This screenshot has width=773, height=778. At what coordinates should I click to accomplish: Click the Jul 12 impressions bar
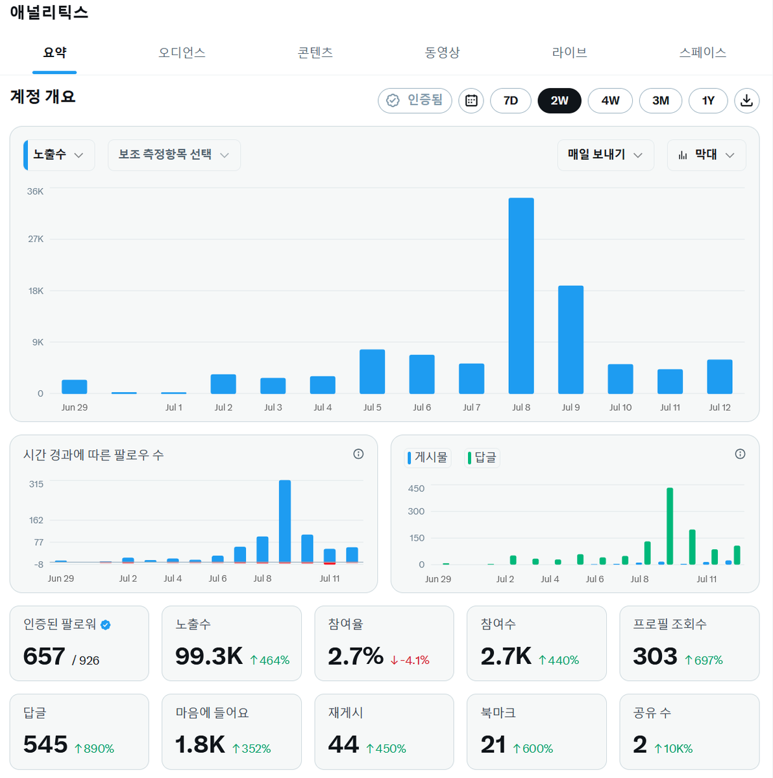(x=719, y=377)
